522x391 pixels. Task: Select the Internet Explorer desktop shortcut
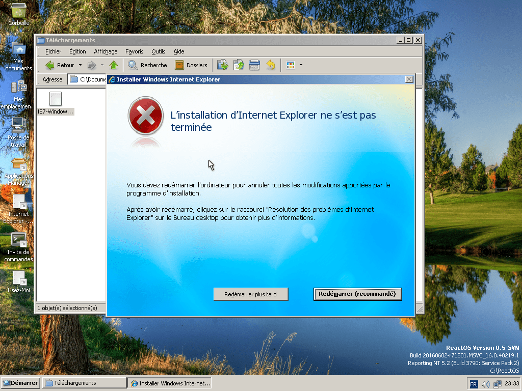click(x=18, y=209)
